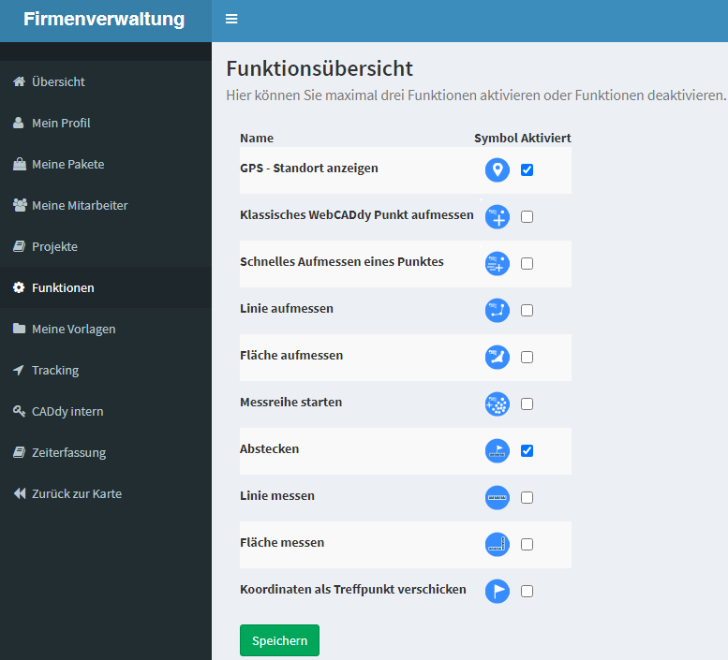
Task: Disable the GPS - Standort anzeigen checkbox
Action: tap(527, 170)
